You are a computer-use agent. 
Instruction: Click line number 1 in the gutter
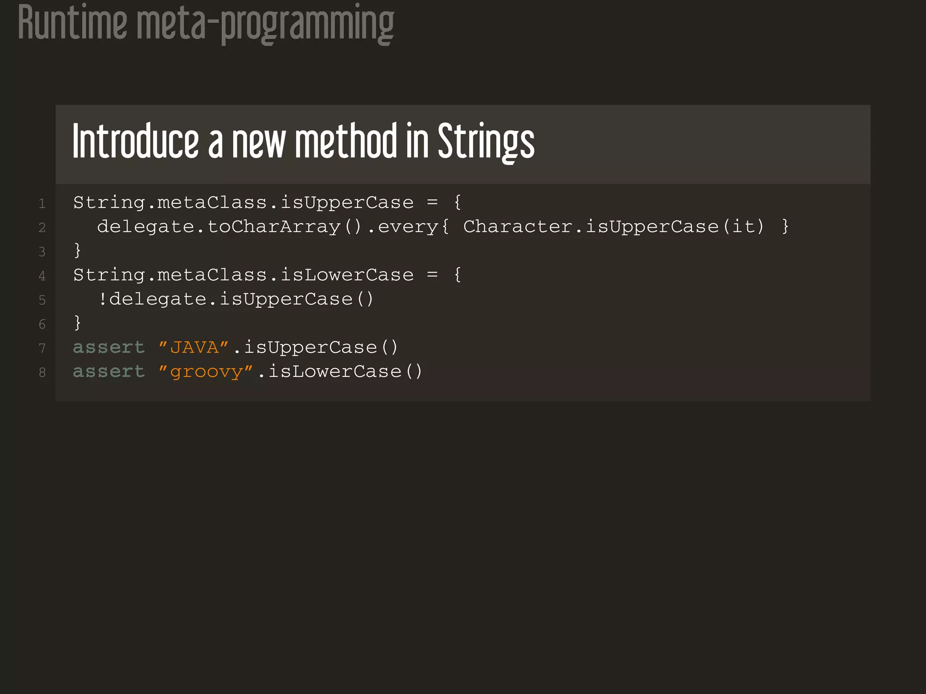point(42,203)
